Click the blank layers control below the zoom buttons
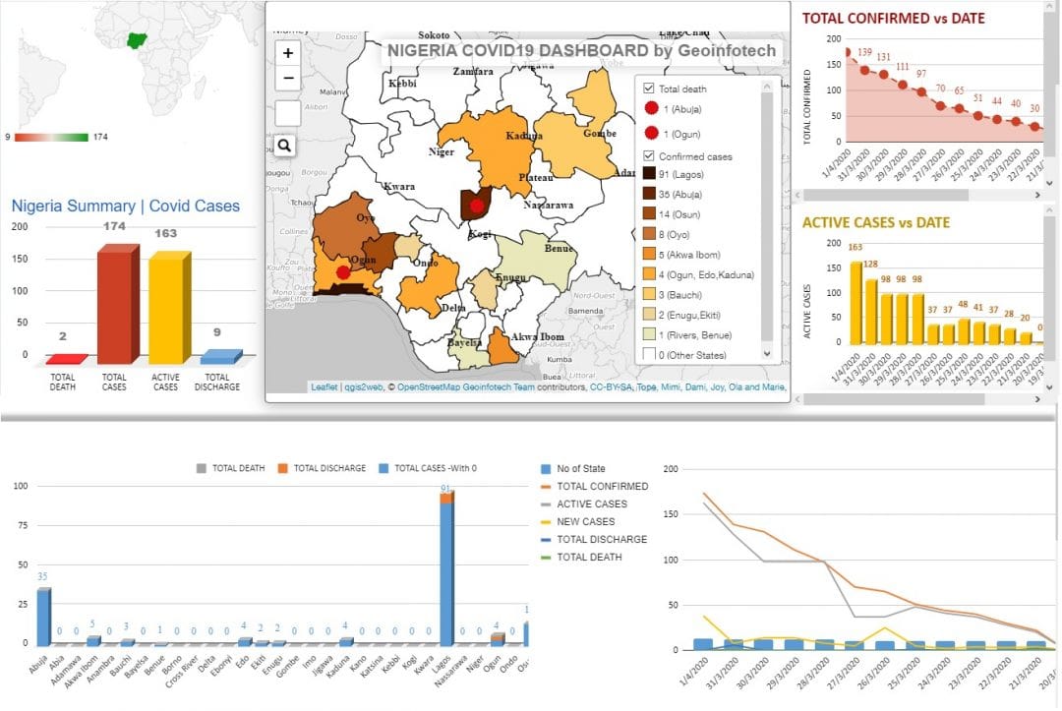This screenshot has width=1062, height=711. pyautogui.click(x=286, y=112)
